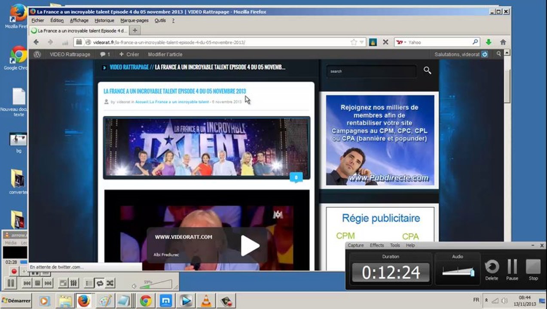This screenshot has height=309, width=547.
Task: Go back with Firefox's back arrow
Action: pos(36,42)
